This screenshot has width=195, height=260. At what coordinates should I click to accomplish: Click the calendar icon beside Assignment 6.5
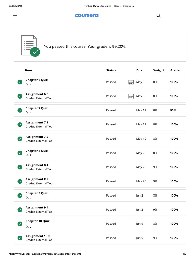click(x=131, y=96)
